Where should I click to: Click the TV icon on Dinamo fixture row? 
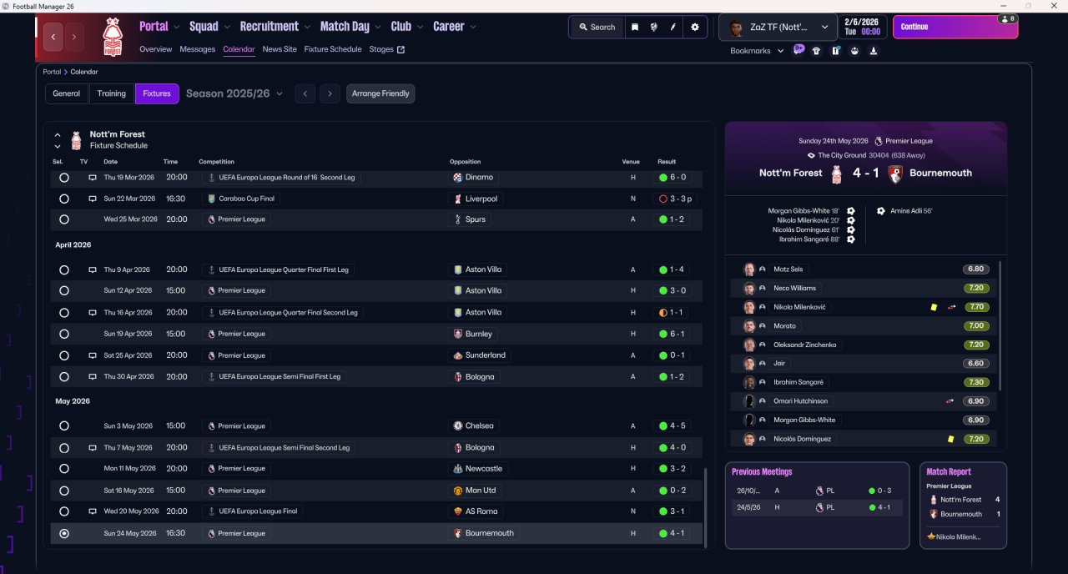pos(93,178)
